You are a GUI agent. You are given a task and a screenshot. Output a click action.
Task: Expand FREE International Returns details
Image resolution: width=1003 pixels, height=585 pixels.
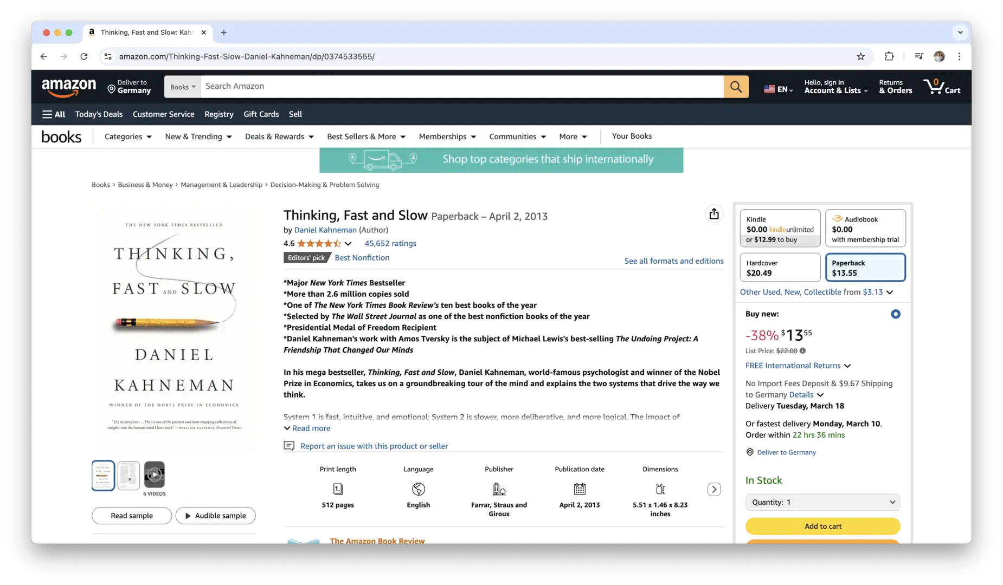(x=798, y=366)
